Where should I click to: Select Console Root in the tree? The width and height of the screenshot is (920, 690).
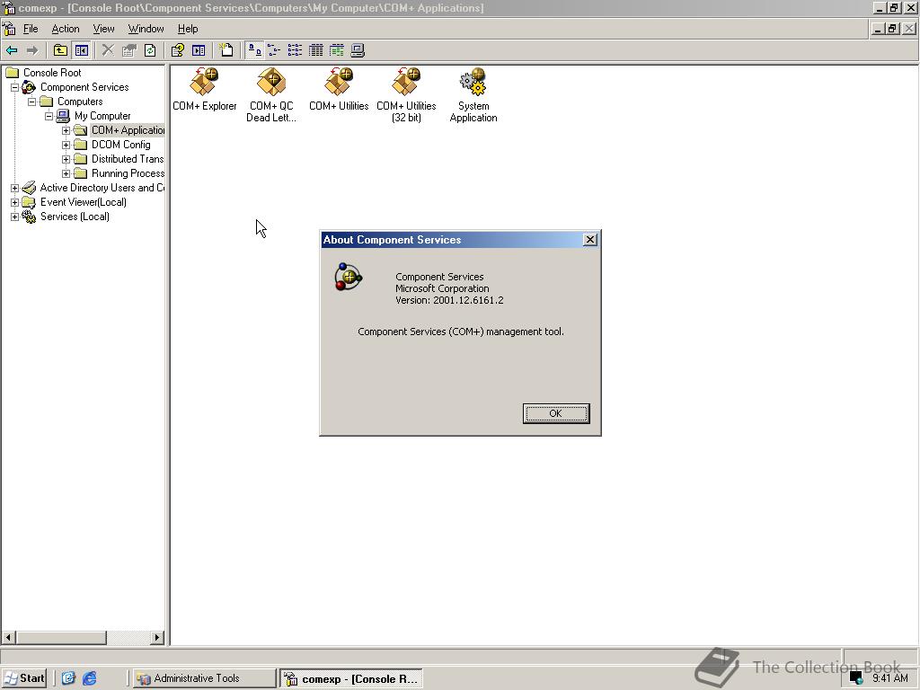(x=51, y=73)
